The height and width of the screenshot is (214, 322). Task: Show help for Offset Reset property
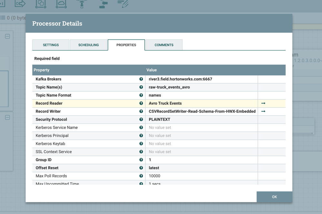tap(141, 168)
